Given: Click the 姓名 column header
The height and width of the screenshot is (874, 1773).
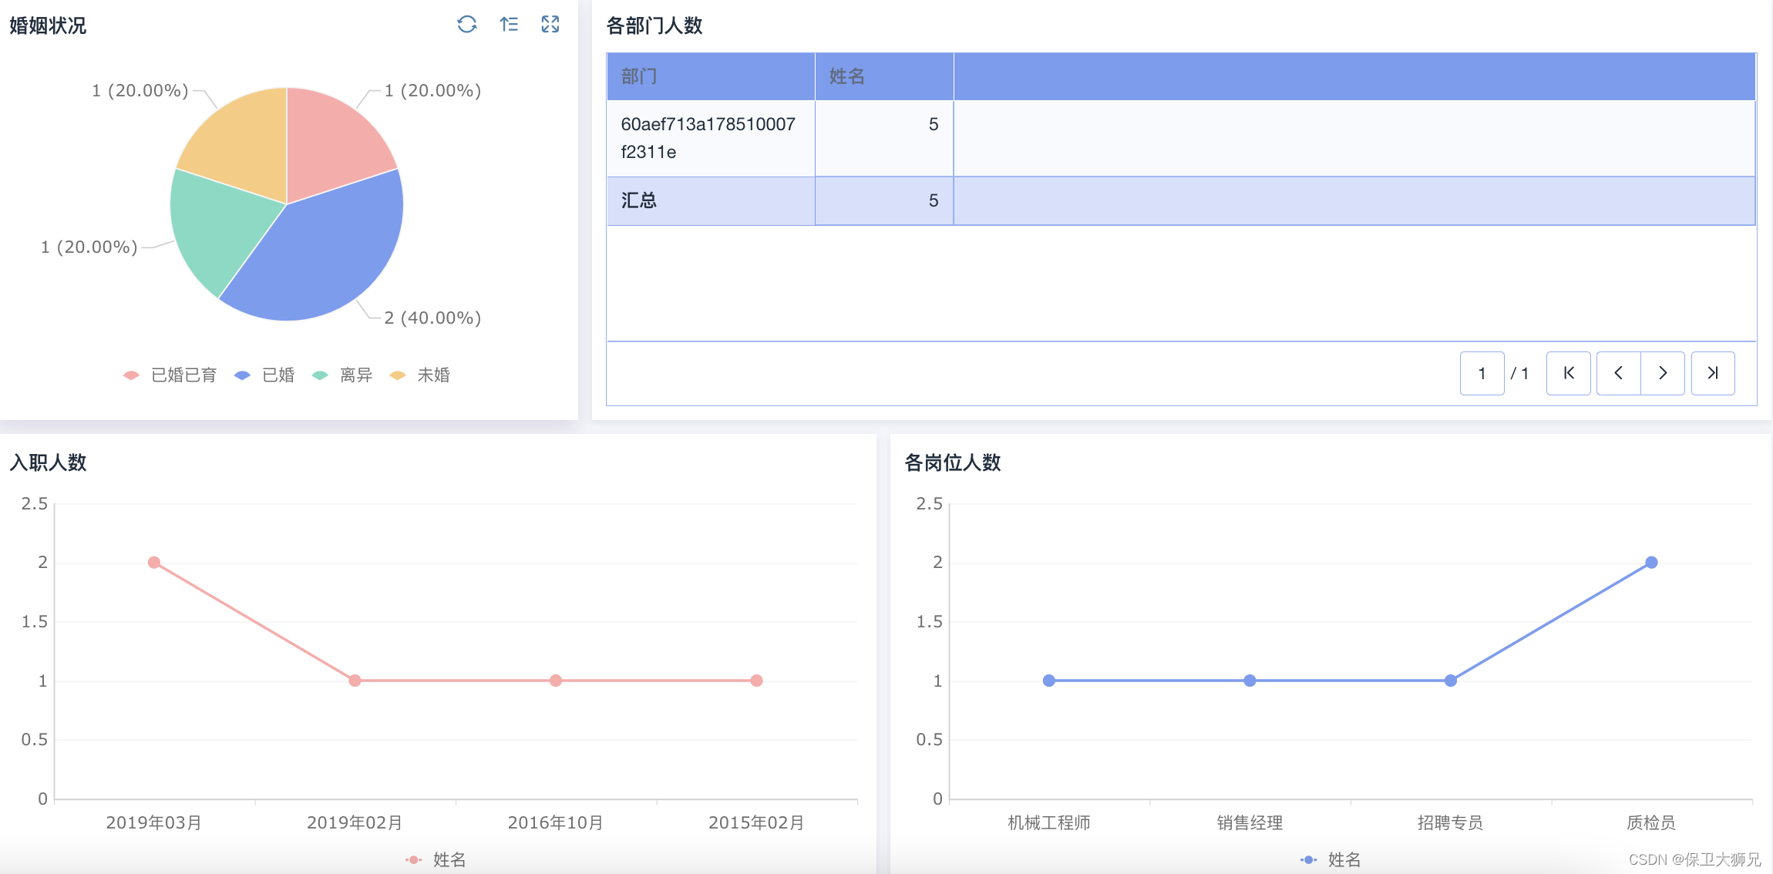Looking at the screenshot, I should click(x=846, y=76).
